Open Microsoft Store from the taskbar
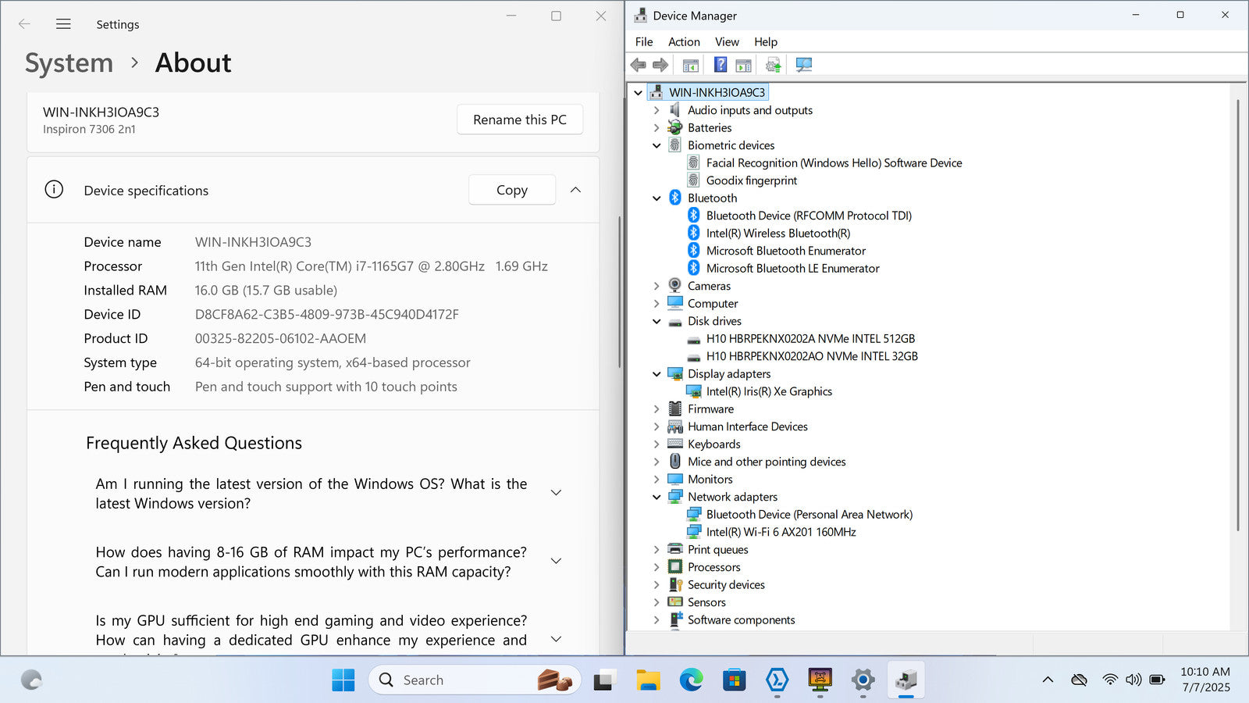 (734, 680)
